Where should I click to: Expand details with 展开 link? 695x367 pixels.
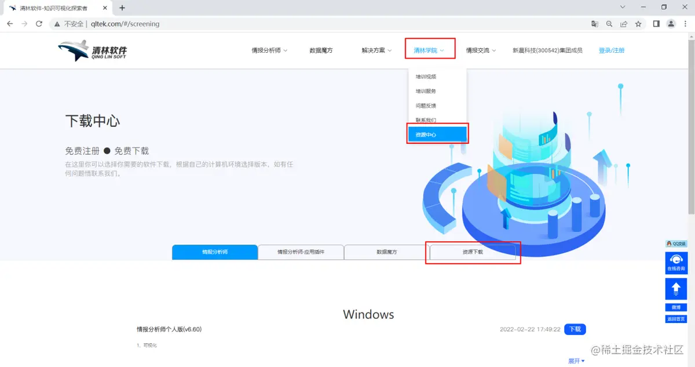[576, 361]
